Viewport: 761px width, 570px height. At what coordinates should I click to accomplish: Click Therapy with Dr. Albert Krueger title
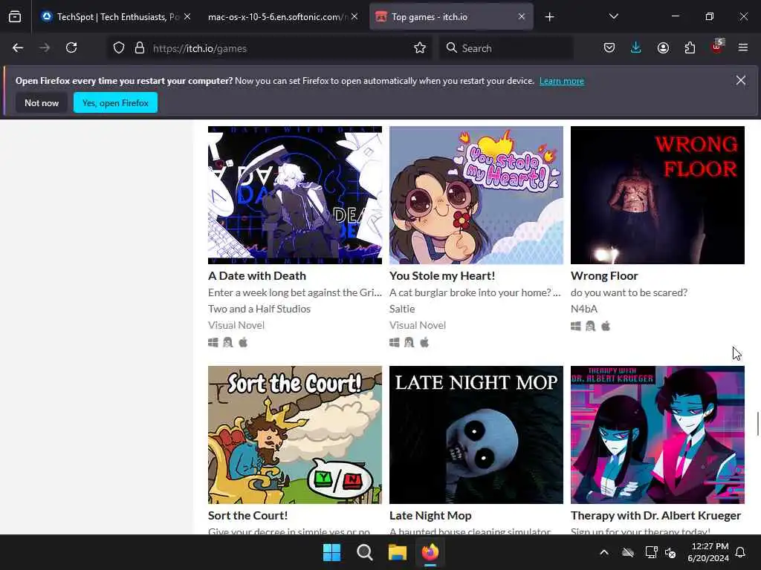[x=655, y=515]
